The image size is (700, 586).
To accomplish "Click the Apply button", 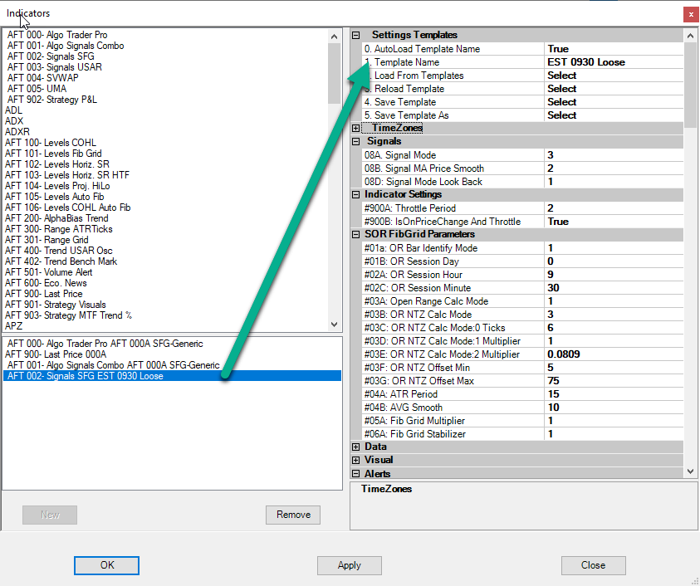I will point(350,565).
